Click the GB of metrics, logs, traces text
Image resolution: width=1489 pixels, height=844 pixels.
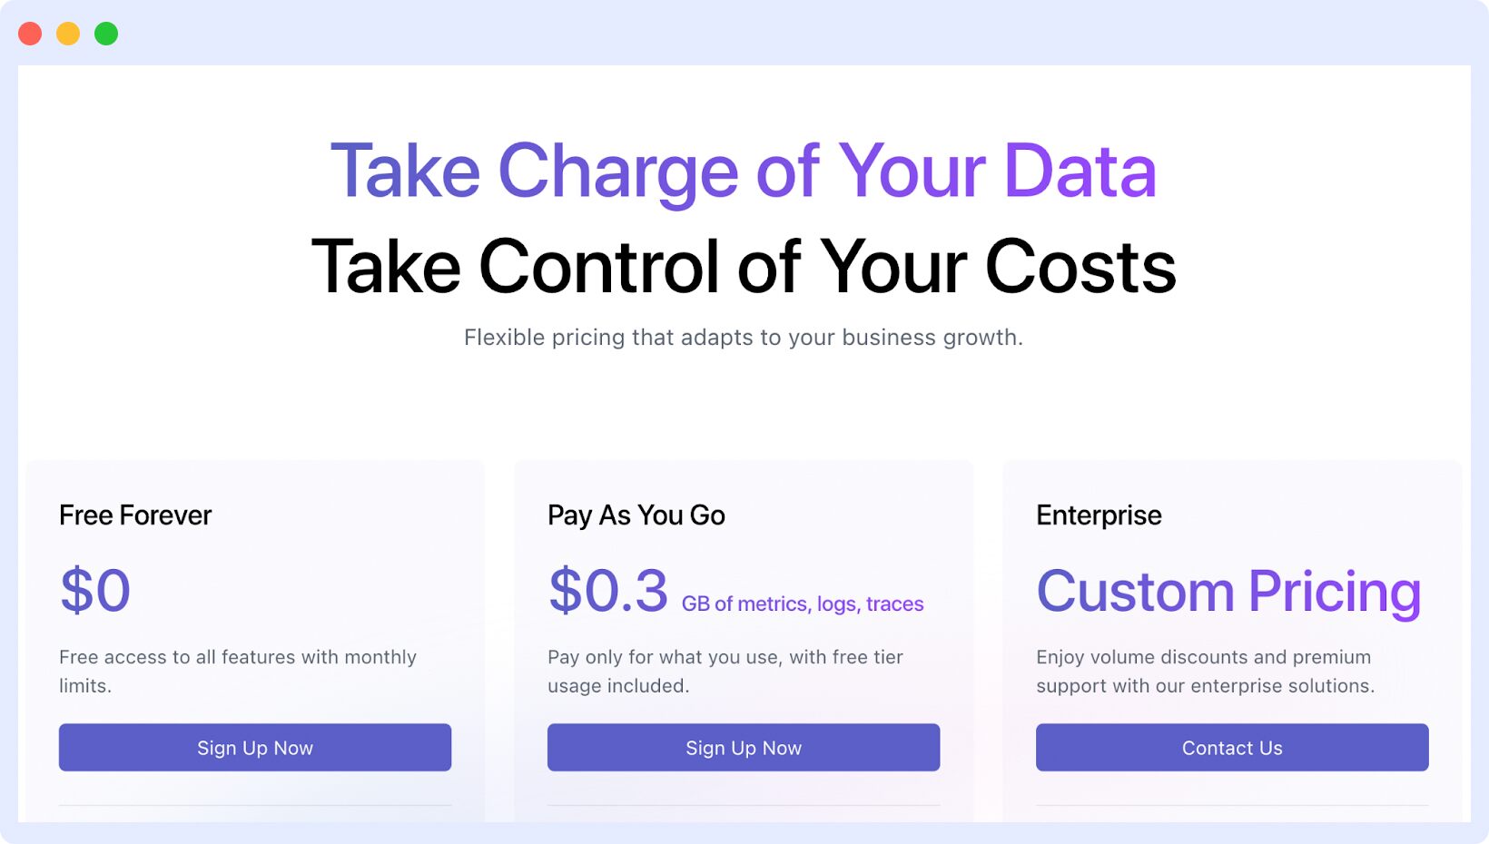tap(803, 603)
